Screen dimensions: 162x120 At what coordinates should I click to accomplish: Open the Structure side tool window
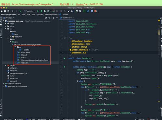(x=1, y=33)
